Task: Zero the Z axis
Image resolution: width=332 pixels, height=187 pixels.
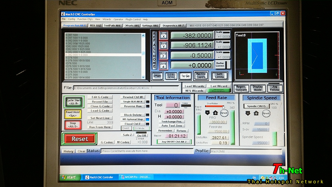Action: pyautogui.click(x=164, y=55)
